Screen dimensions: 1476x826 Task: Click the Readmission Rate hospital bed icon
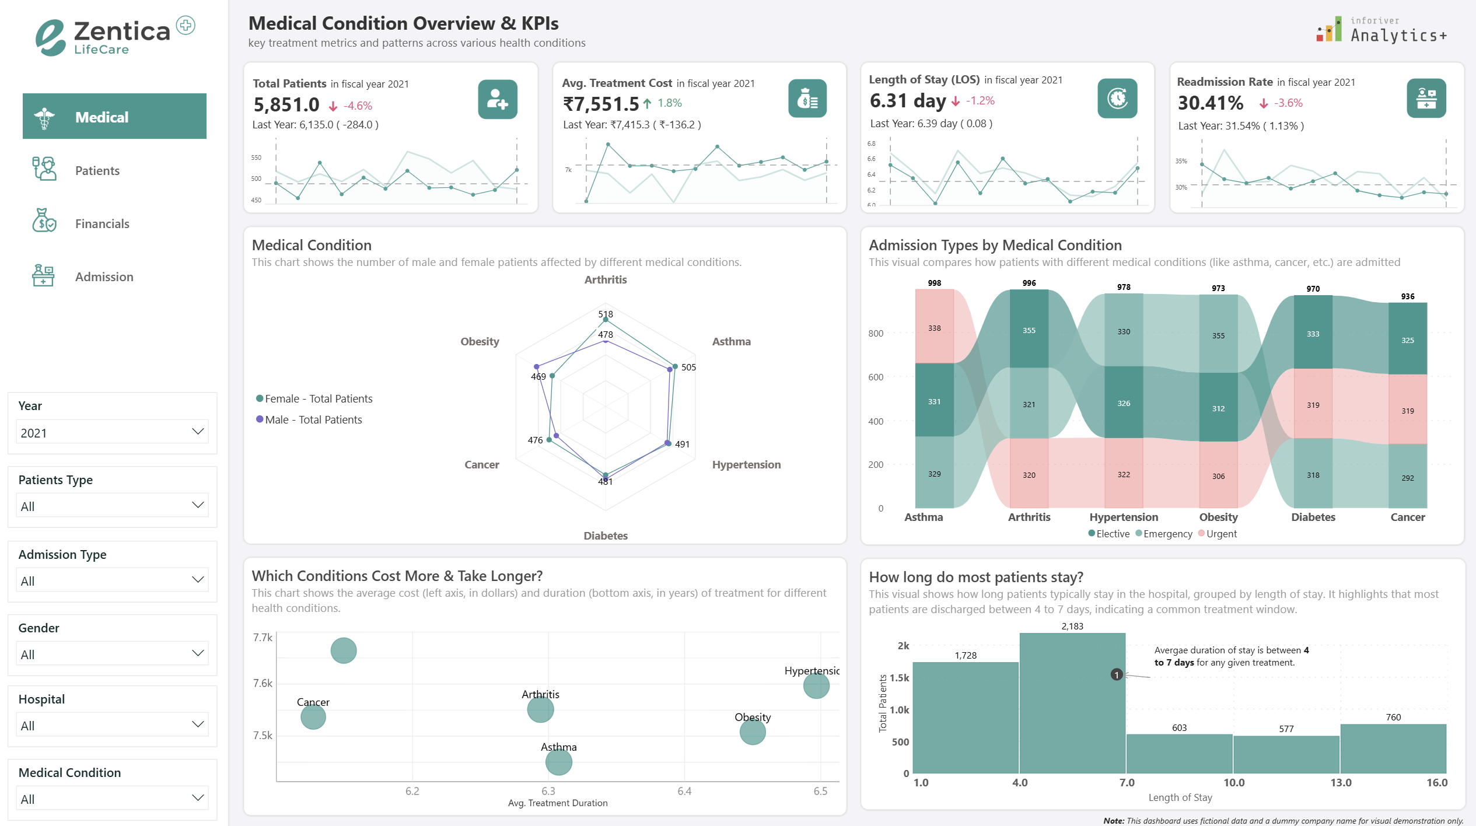point(1426,98)
